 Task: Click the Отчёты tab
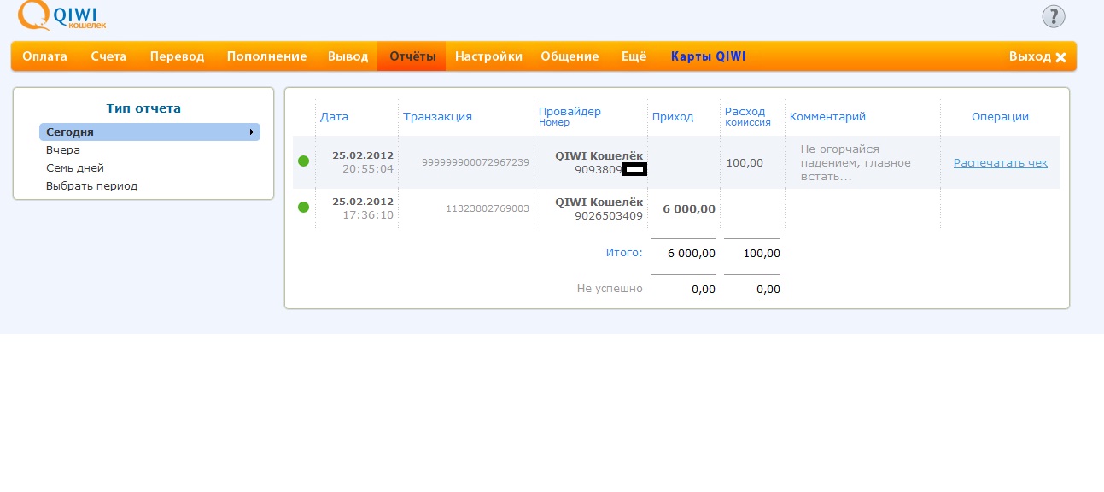pyautogui.click(x=412, y=56)
